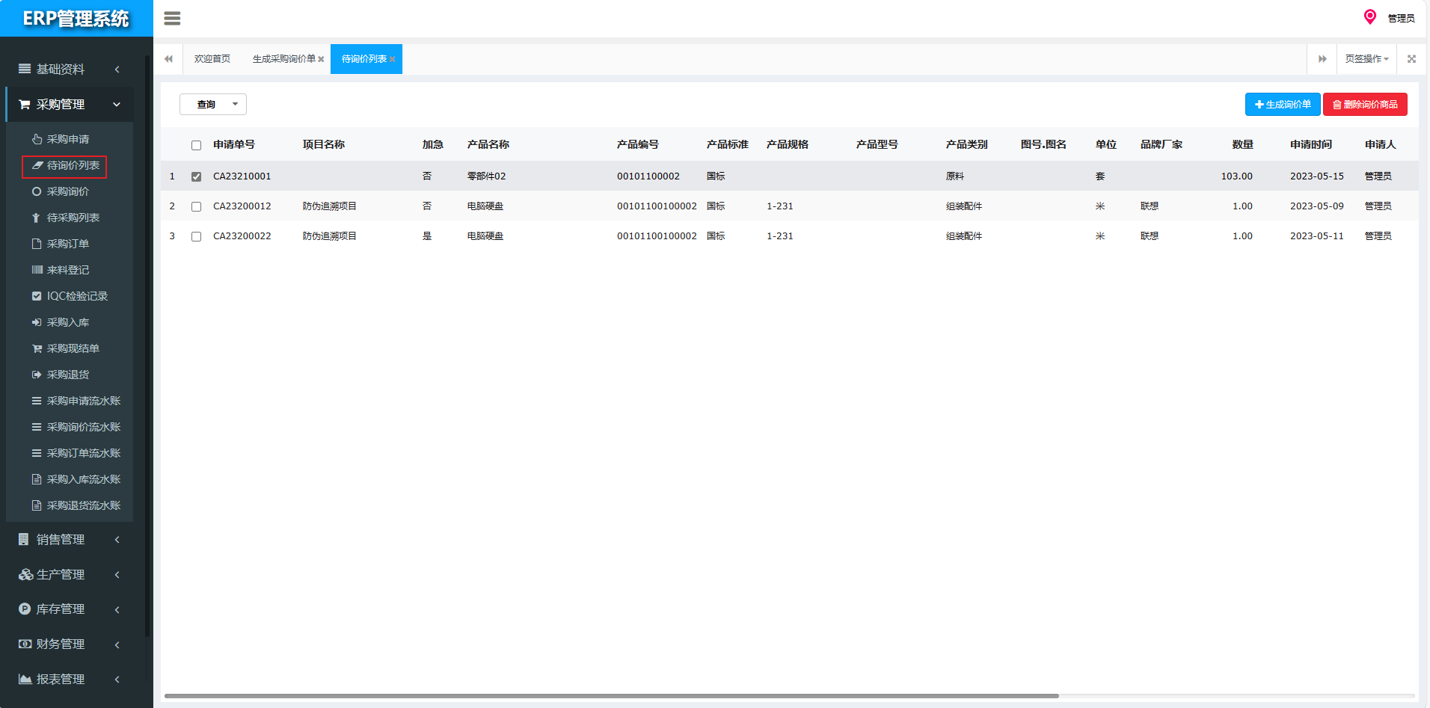Open 采购询价 in the sidebar menu
Image resolution: width=1430 pixels, height=708 pixels.
tap(67, 191)
